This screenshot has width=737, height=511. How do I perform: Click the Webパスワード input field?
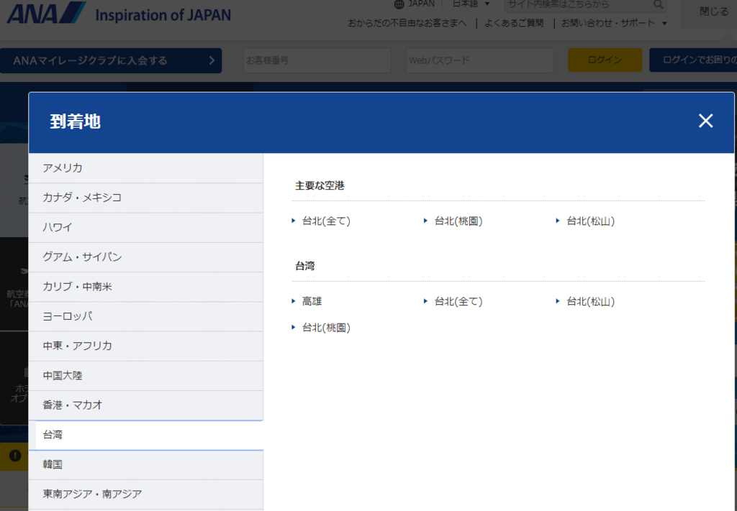[x=479, y=60]
